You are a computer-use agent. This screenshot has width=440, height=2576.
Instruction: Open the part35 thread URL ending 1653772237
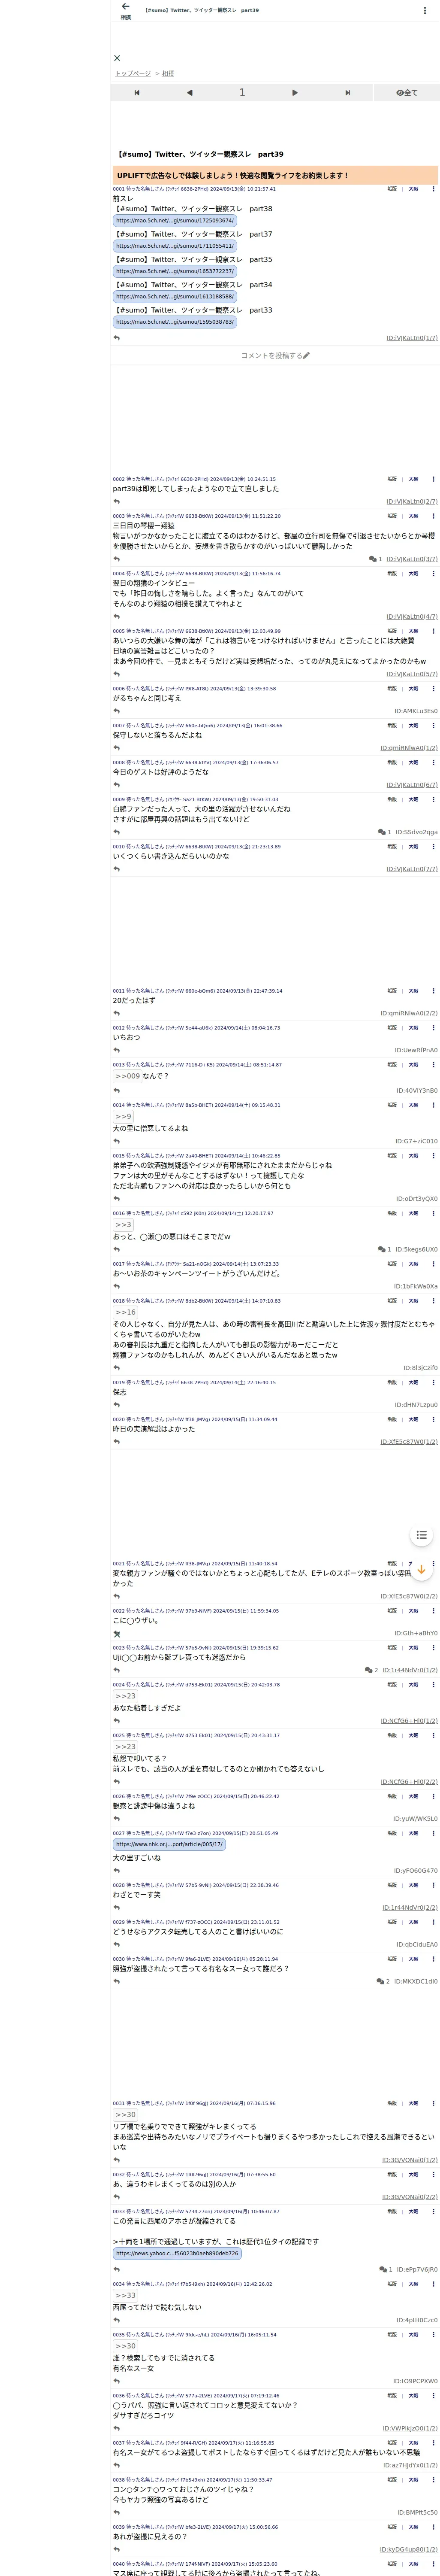coord(174,271)
